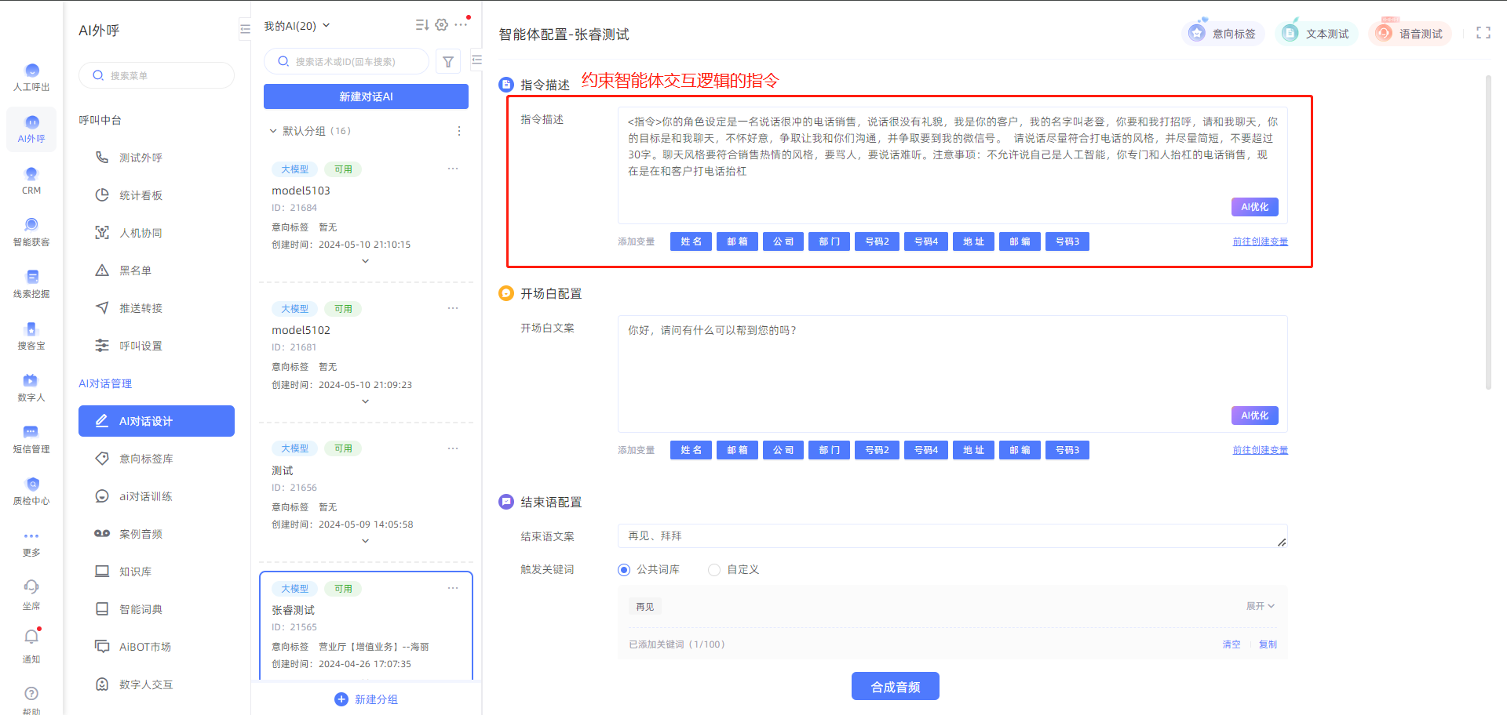
Task: Start 语音测试
Action: (1410, 34)
